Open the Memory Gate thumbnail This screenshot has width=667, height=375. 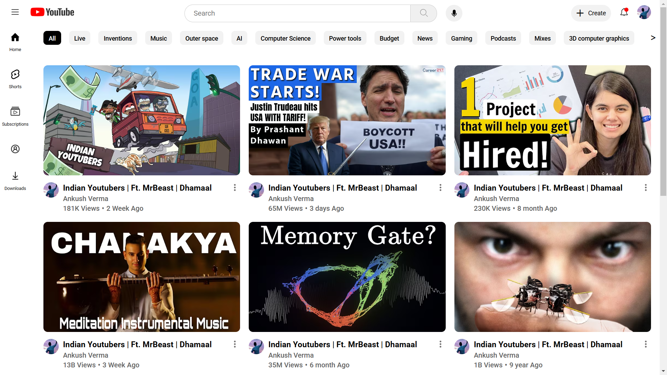pos(347,277)
